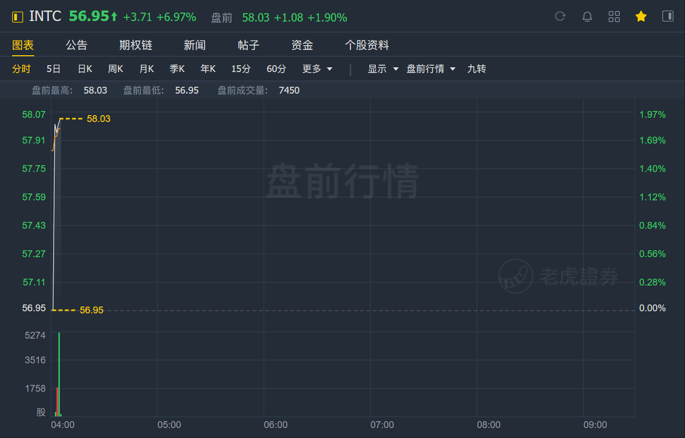Select the 分时 chart period
This screenshot has width=685, height=438.
tap(22, 69)
